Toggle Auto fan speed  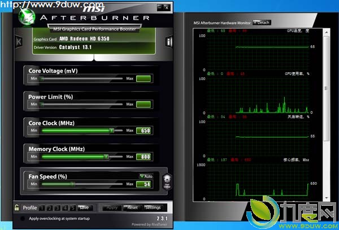point(146,176)
